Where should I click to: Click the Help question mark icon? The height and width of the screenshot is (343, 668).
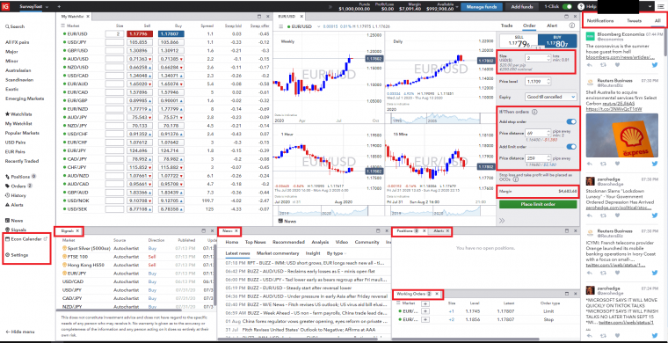(581, 6)
